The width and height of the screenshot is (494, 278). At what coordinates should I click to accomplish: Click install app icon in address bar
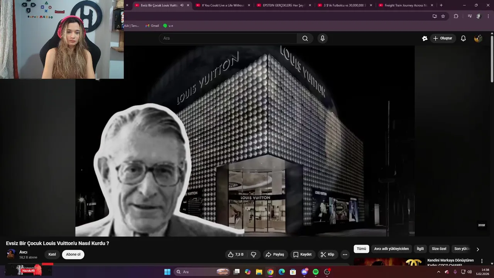click(435, 16)
